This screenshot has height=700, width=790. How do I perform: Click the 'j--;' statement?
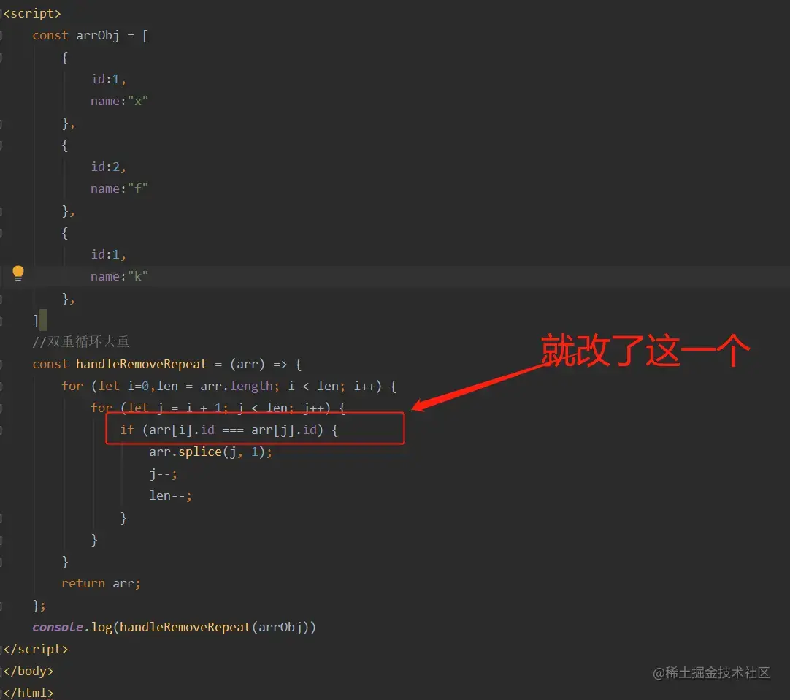pos(164,474)
